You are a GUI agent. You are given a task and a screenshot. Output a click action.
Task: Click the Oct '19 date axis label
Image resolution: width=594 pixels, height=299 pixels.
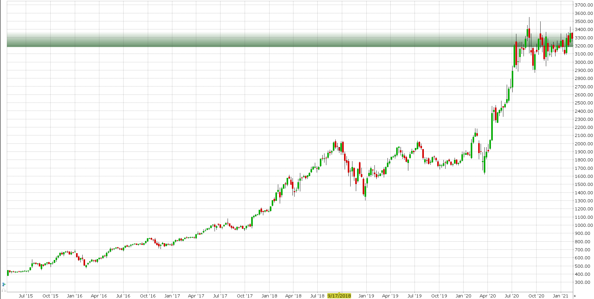pyautogui.click(x=439, y=296)
